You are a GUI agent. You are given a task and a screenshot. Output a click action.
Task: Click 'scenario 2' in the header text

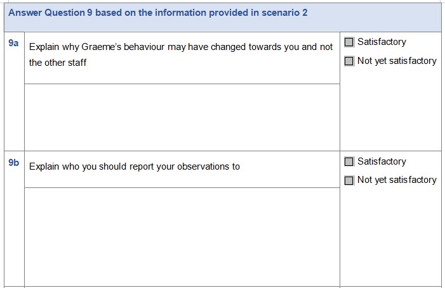(x=284, y=13)
